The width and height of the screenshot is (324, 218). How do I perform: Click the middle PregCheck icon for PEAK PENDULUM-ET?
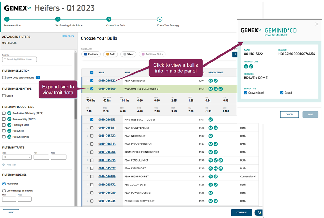click(216, 160)
